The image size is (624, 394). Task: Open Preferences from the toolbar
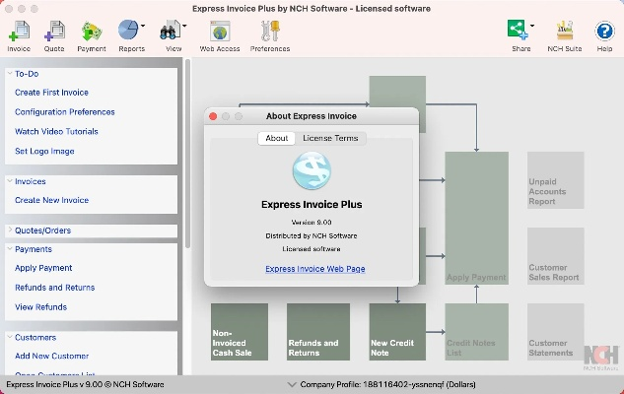(x=270, y=34)
